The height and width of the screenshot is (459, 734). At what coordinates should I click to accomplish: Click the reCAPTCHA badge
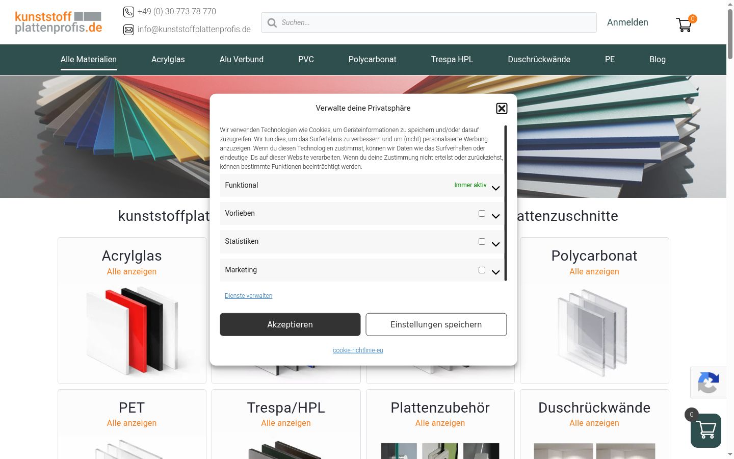pyautogui.click(x=709, y=382)
